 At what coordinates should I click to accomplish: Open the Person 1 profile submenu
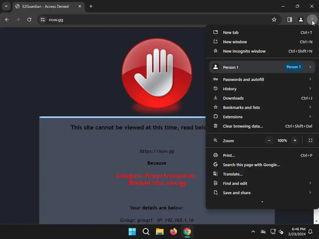pyautogui.click(x=262, y=67)
